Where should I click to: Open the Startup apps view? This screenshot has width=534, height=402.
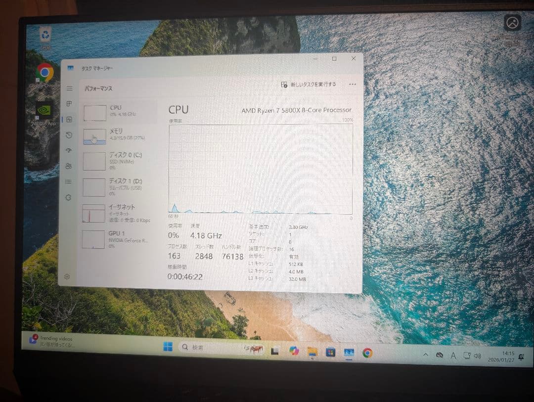68,150
